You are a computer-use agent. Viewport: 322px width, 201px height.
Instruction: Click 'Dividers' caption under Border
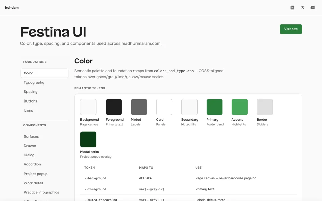(x=262, y=124)
